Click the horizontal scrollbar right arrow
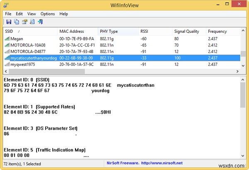 pyautogui.click(x=237, y=71)
